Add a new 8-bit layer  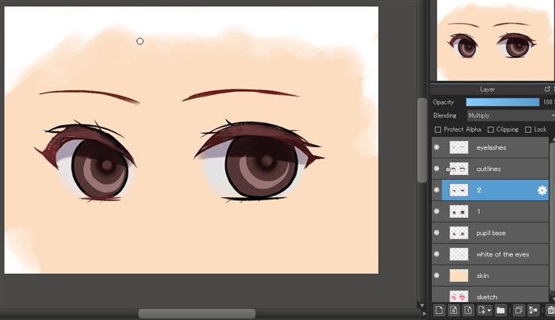pos(454,310)
